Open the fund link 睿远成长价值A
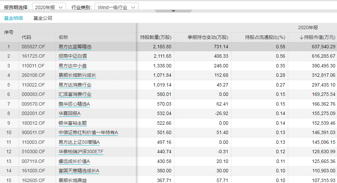Viewport: 337px width, 183px height. 74,162
